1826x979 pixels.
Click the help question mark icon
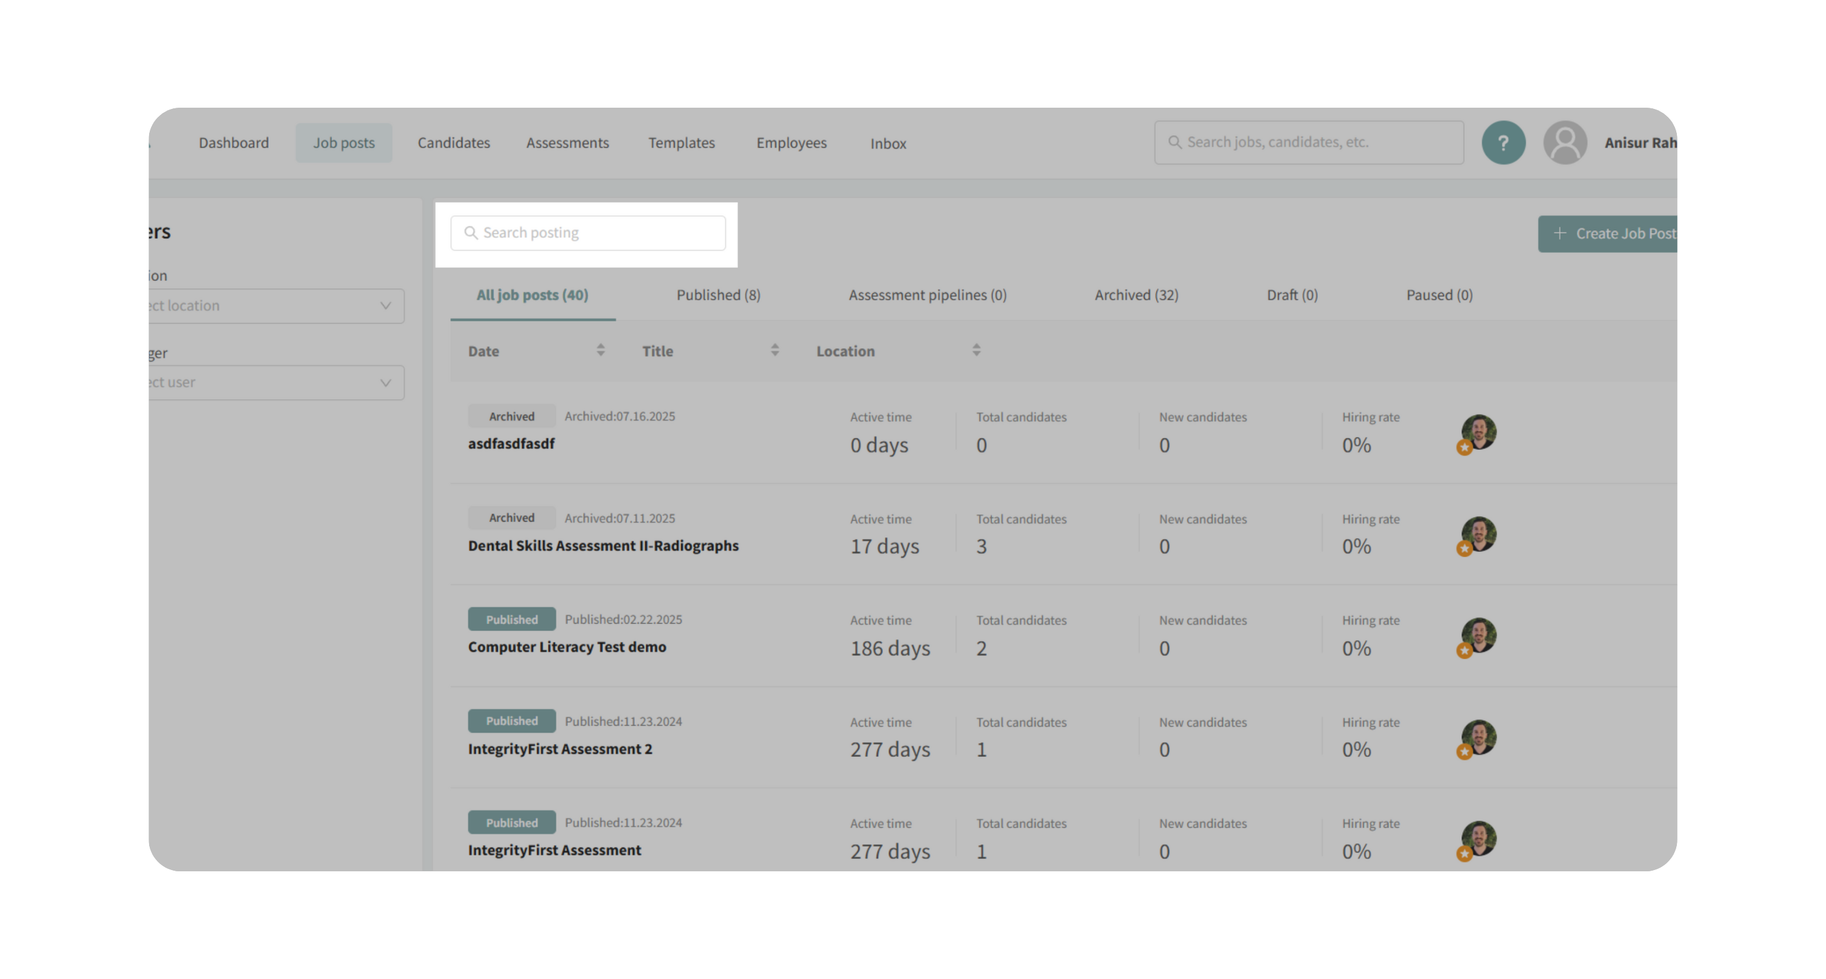1503,143
